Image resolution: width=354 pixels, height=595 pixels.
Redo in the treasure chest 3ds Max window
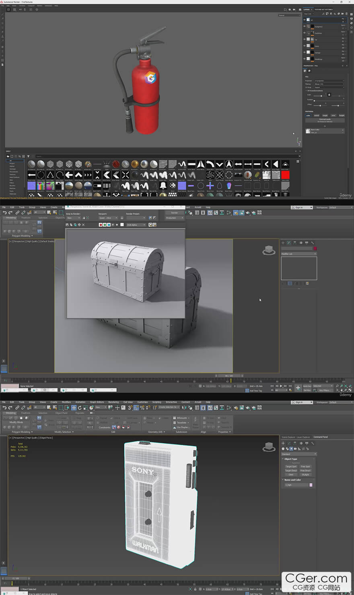[11, 212]
